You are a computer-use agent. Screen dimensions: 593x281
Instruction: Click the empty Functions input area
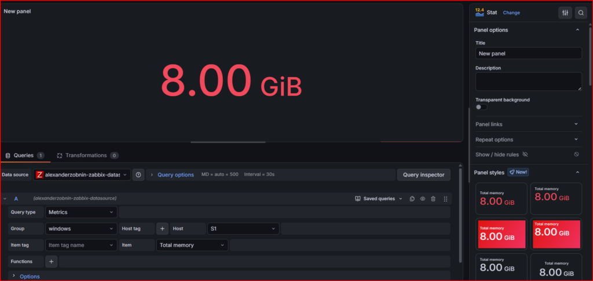point(255,261)
